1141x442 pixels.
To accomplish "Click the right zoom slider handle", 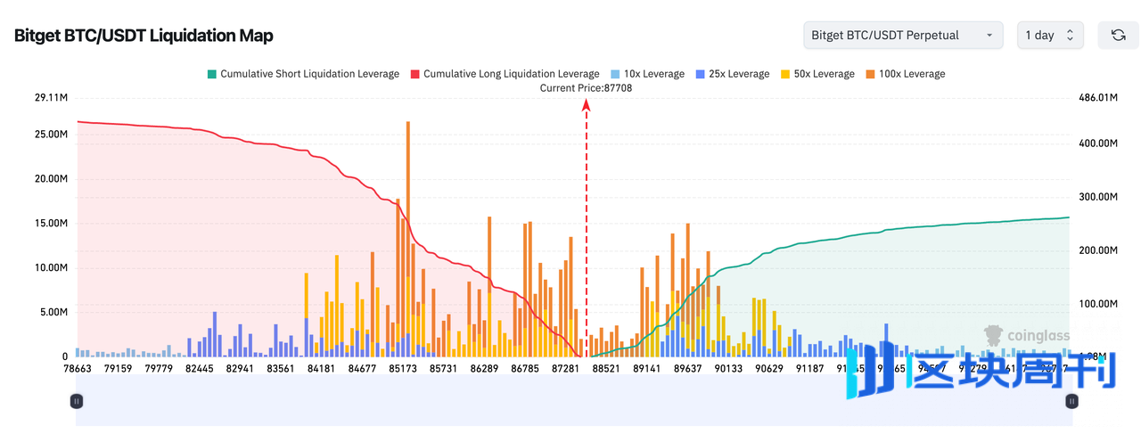I will coord(1071,402).
